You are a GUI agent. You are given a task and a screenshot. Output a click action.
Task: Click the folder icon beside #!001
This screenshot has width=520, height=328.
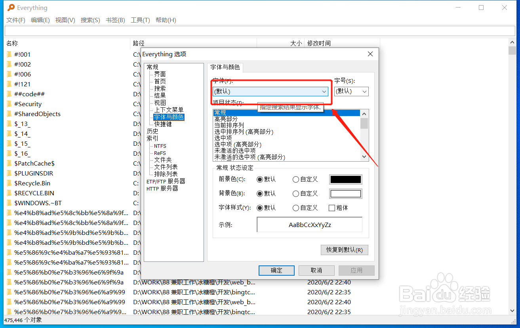pos(9,54)
